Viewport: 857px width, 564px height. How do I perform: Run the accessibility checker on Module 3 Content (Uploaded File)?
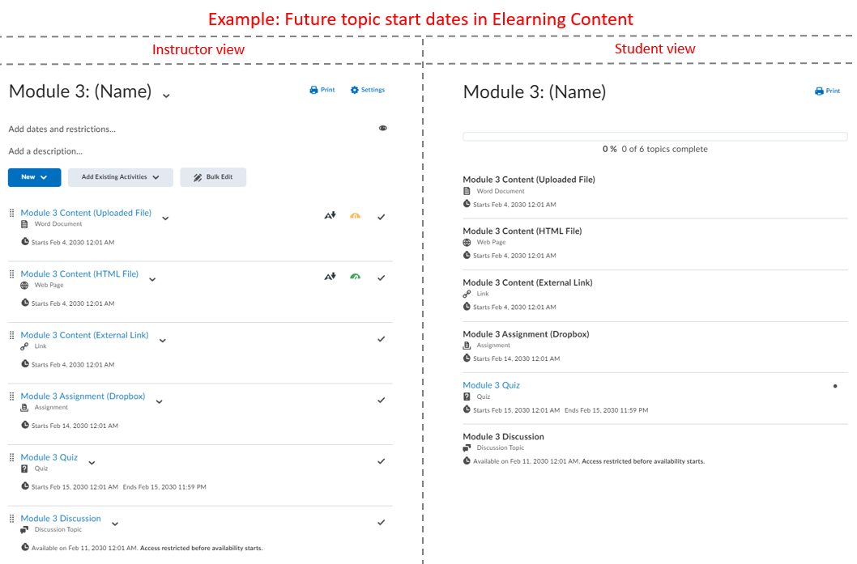coord(330,215)
